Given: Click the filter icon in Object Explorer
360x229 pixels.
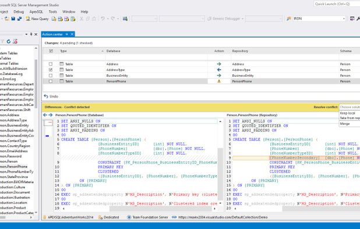Looking at the screenshot, I should click(x=2, y=41).
